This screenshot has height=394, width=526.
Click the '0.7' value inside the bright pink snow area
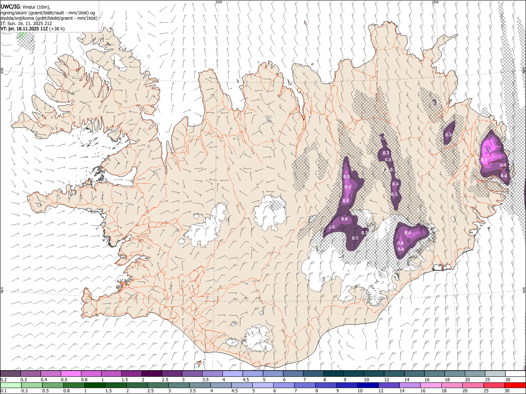click(x=484, y=160)
